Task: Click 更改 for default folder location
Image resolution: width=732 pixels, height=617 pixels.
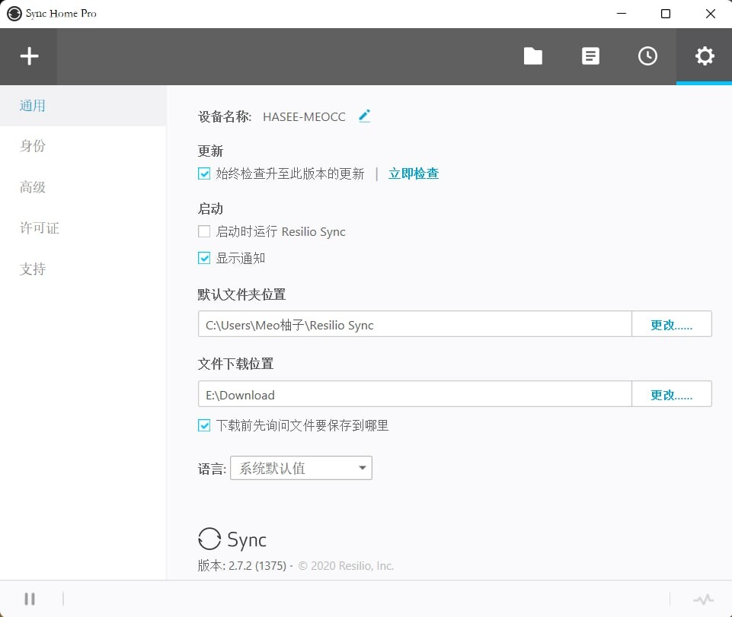Action: click(671, 324)
